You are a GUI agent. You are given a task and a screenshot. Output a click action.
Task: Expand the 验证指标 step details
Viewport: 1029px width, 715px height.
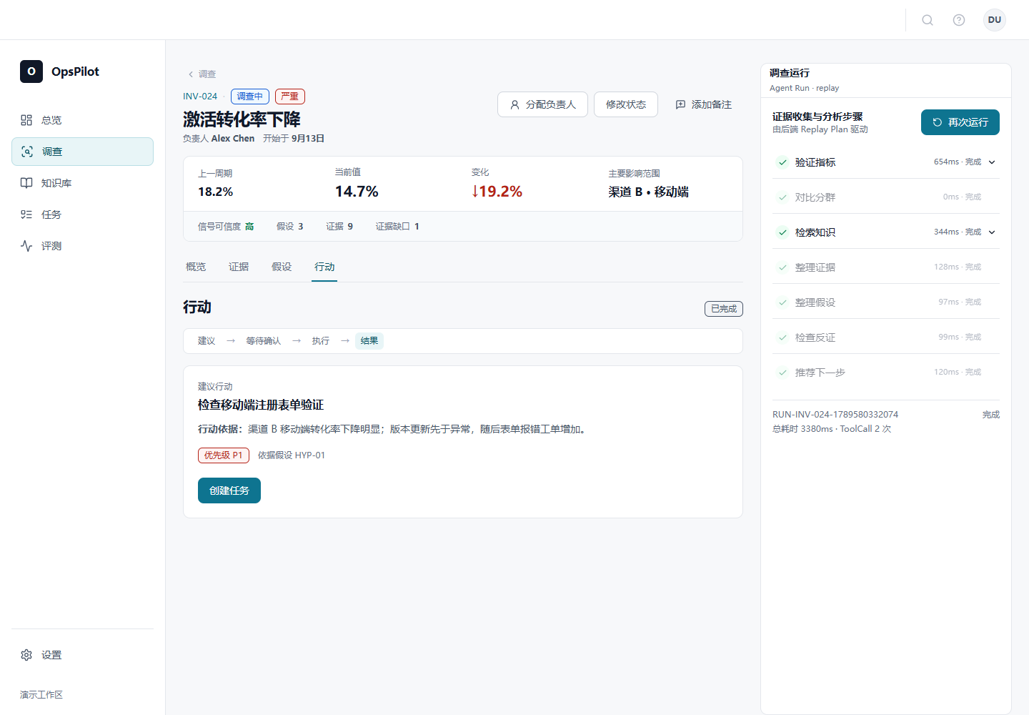pos(992,162)
